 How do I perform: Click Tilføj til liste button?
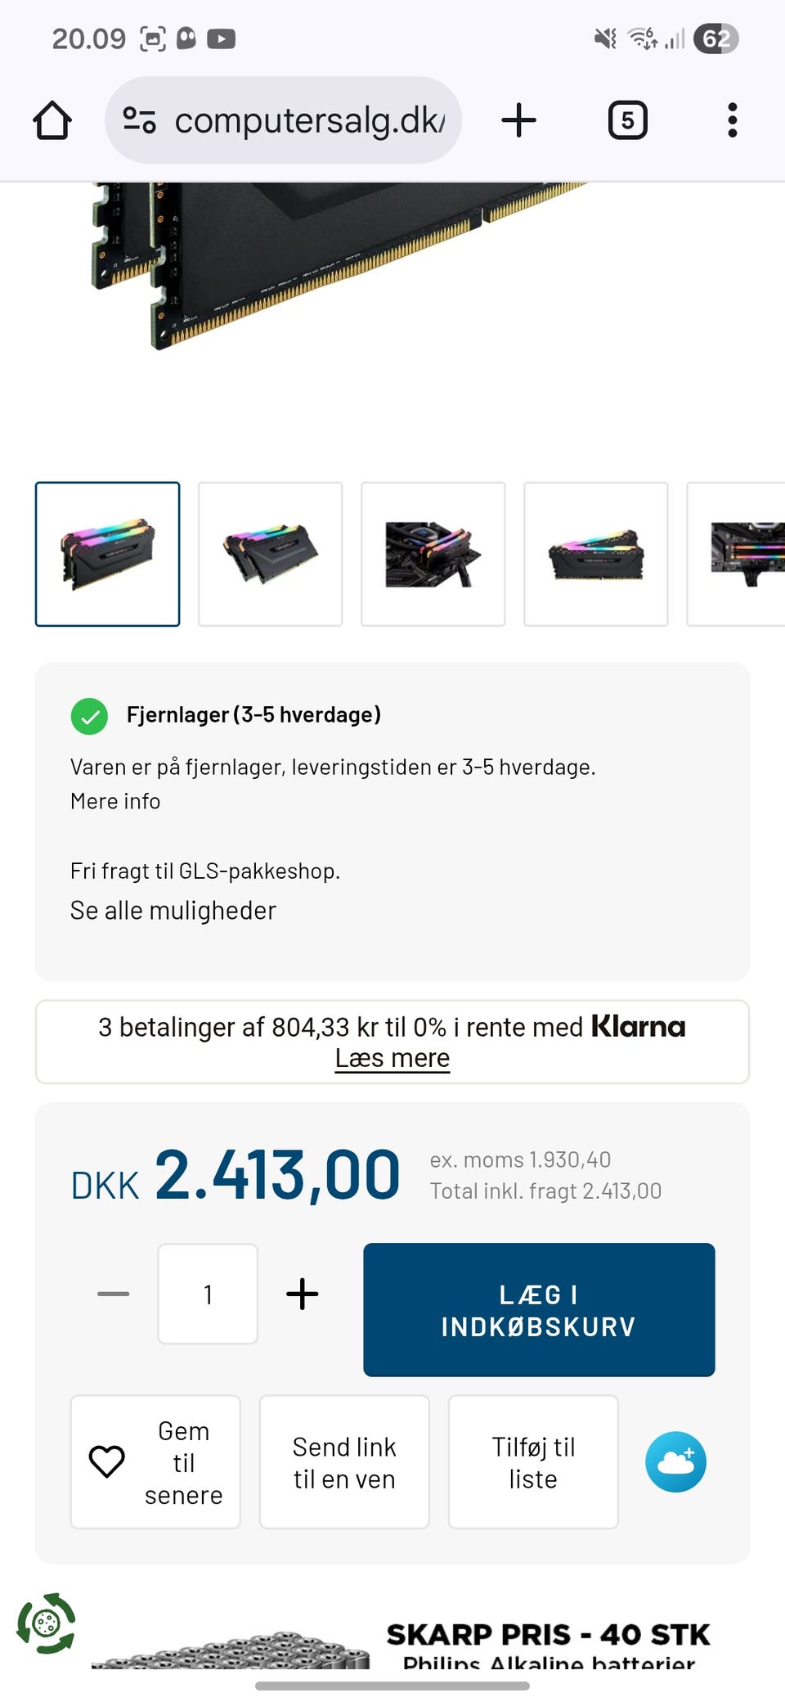[533, 1461]
